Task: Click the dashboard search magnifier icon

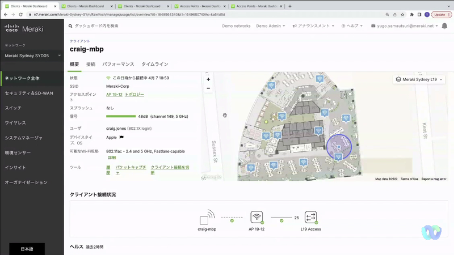Action: point(70,26)
